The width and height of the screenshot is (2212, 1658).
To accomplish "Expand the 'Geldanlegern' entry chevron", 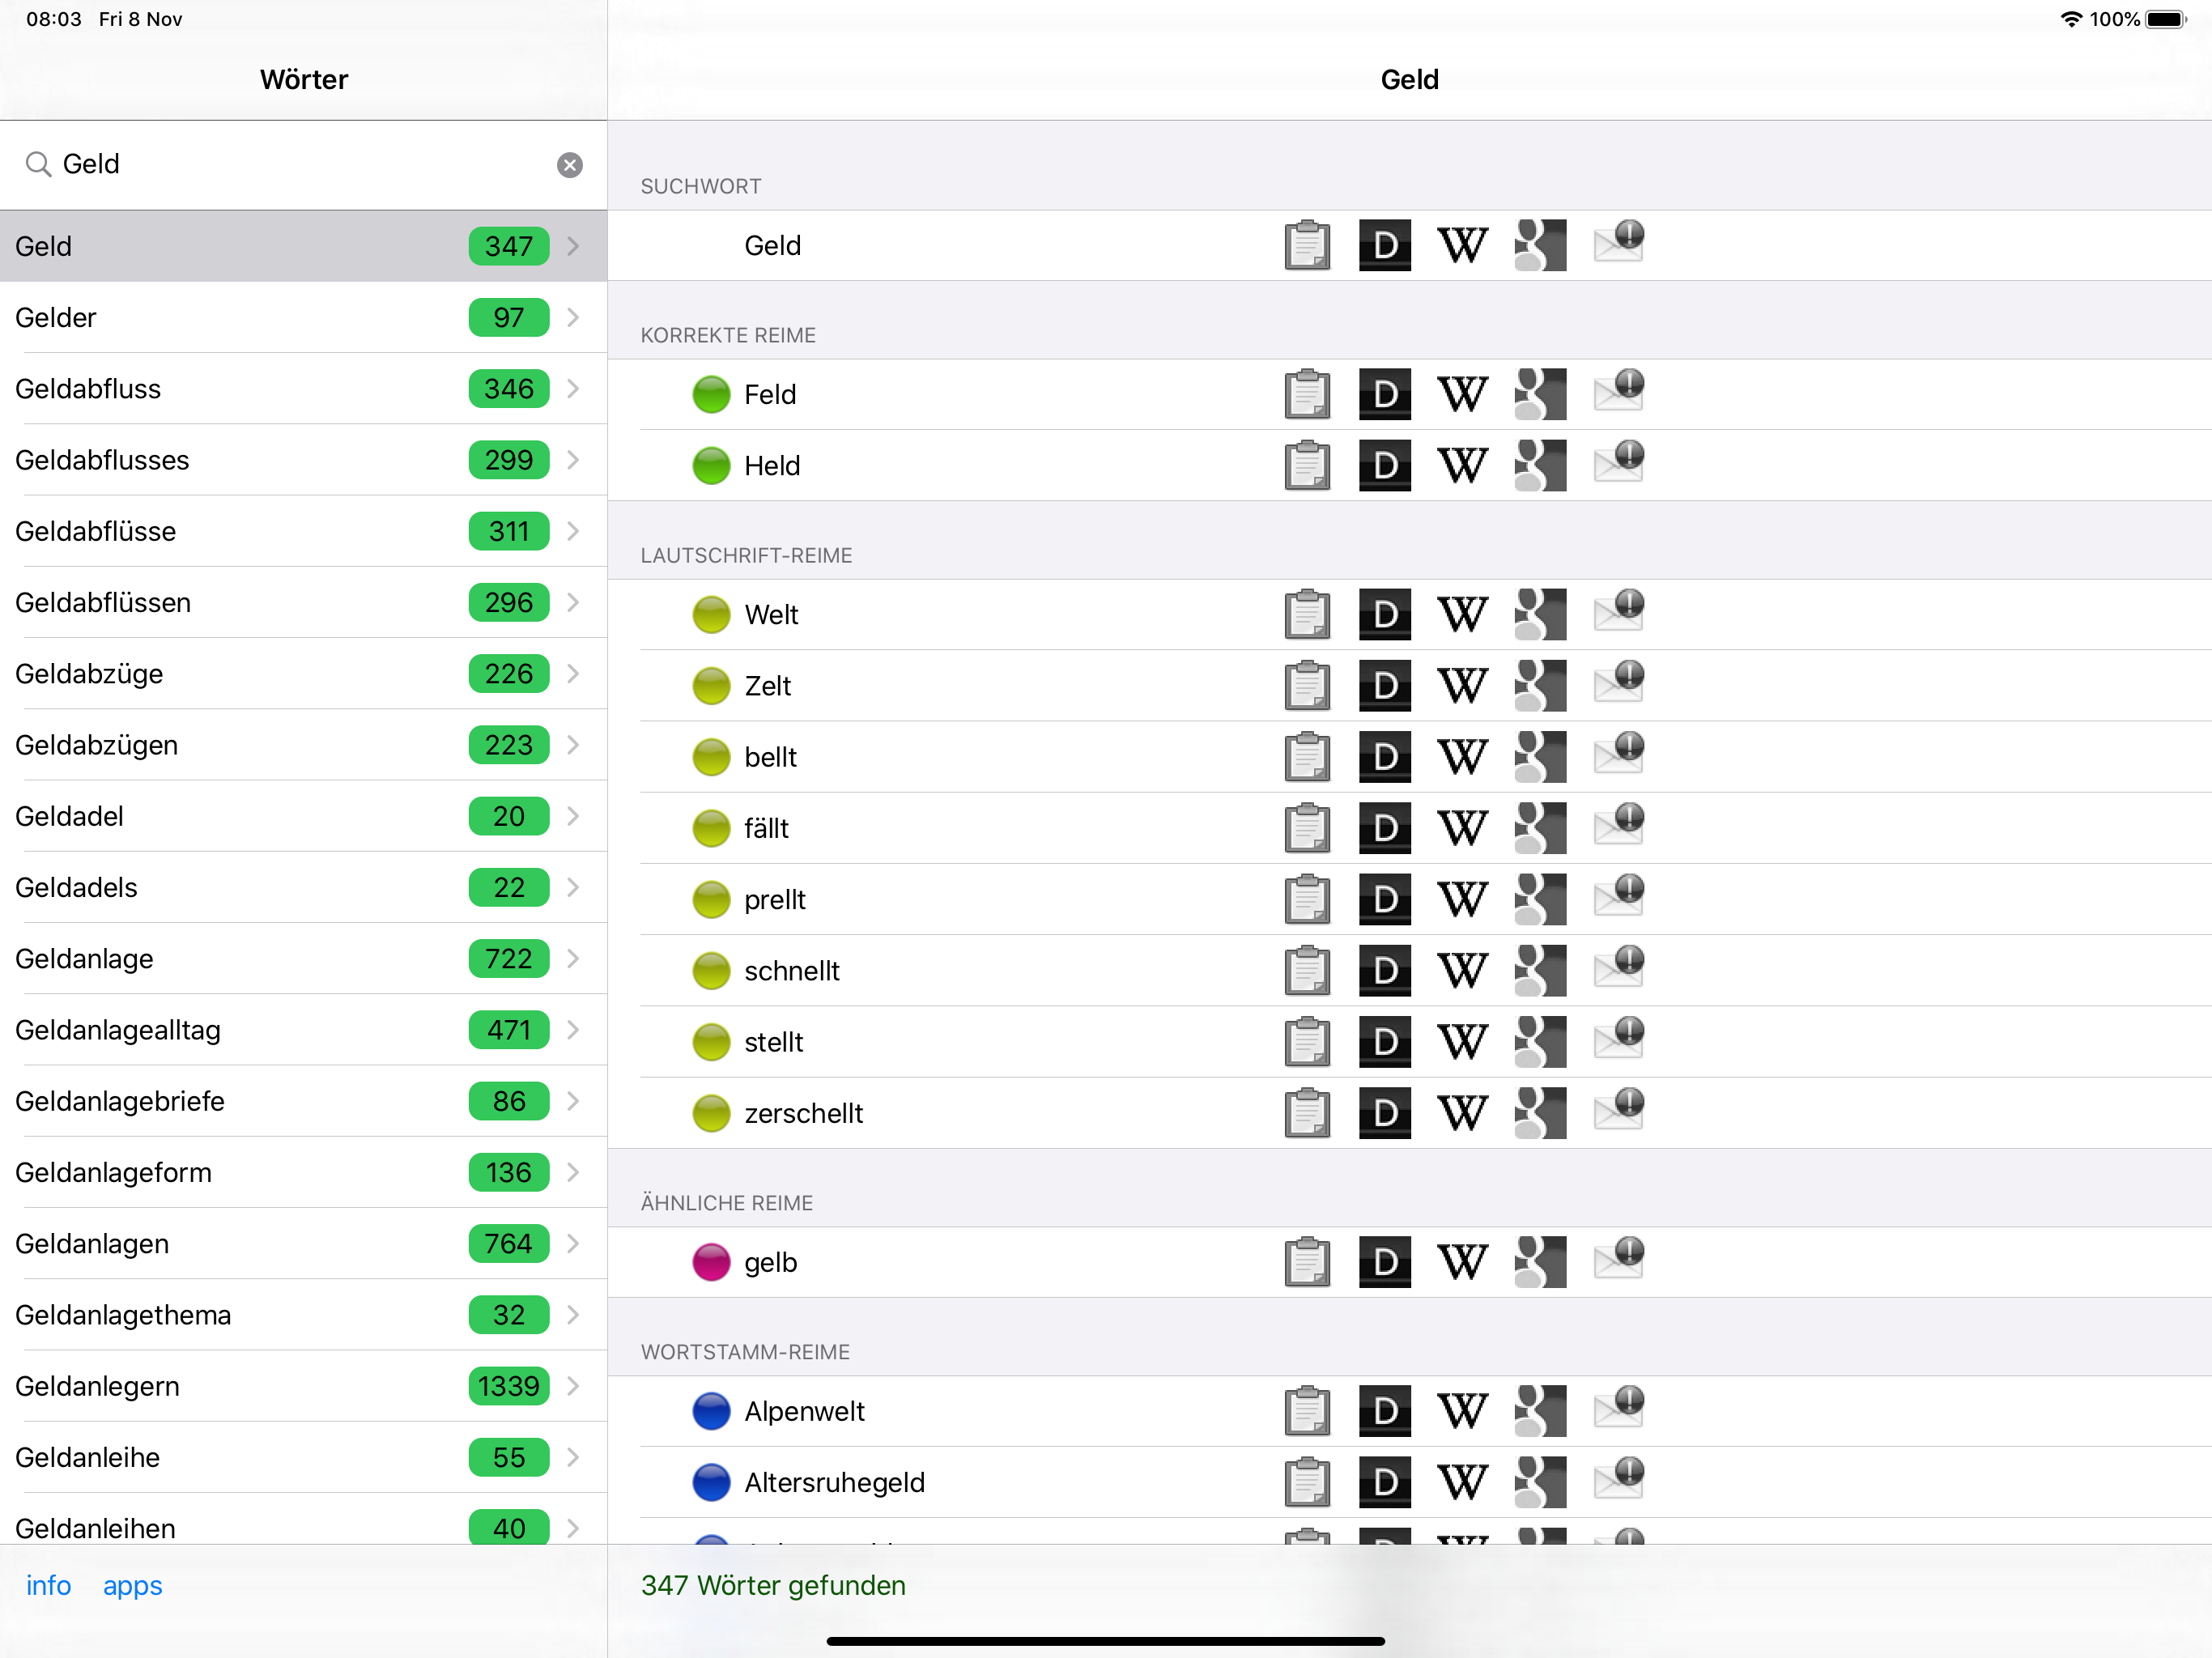I will click(573, 1386).
